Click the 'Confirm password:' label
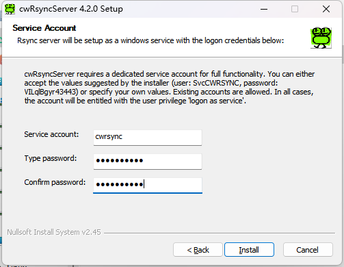 pos(55,182)
